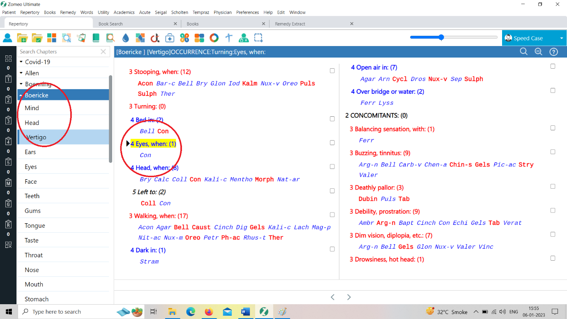Tick the checkbox for Eyes, when rubric
The height and width of the screenshot is (319, 567).
coord(332,143)
